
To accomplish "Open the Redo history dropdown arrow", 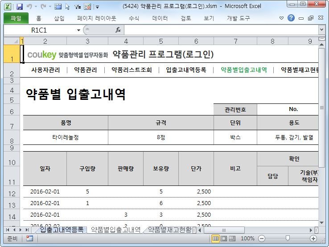I will 50,7.
